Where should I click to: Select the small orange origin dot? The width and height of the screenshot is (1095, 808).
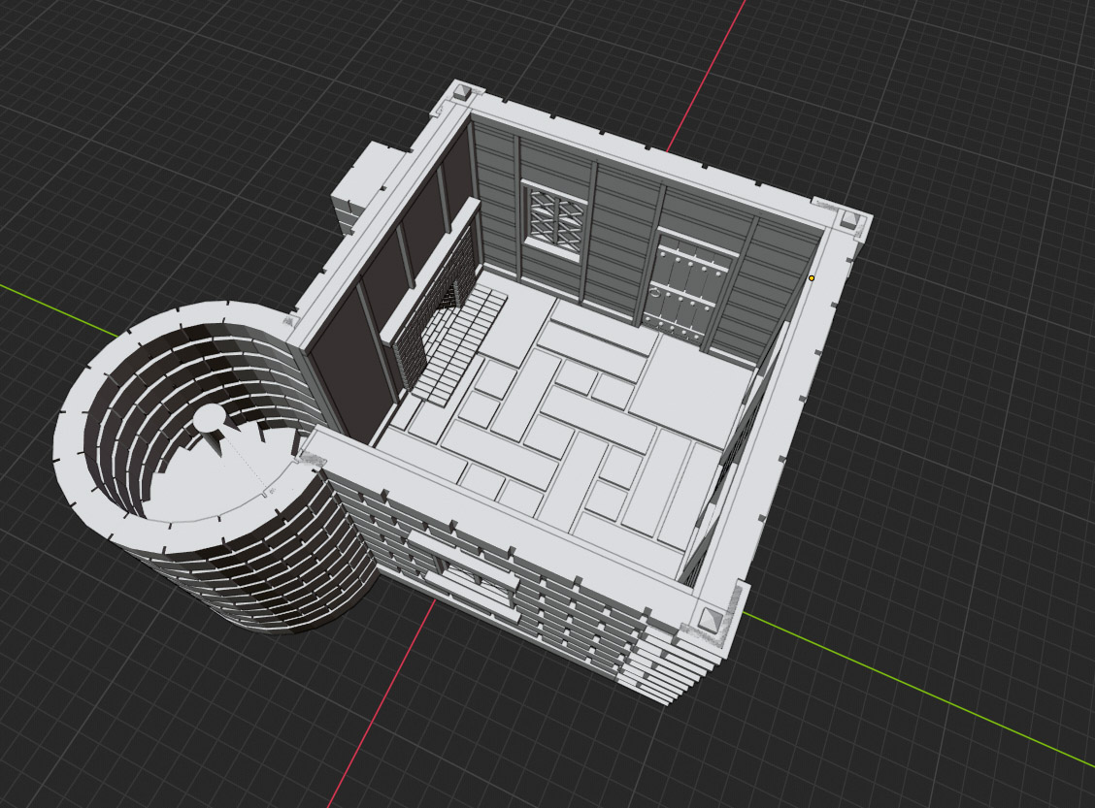pos(812,278)
